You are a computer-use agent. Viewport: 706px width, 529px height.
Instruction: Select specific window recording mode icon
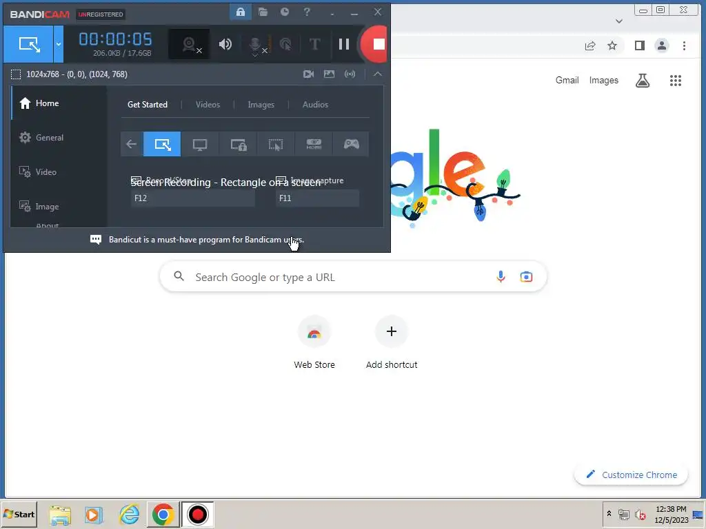pyautogui.click(x=238, y=144)
